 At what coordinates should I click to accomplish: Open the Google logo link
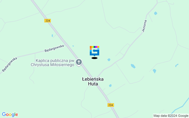[x=10, y=114]
